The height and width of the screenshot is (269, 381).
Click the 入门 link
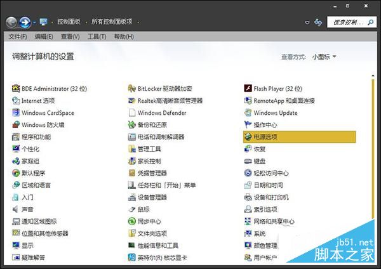(x=27, y=197)
